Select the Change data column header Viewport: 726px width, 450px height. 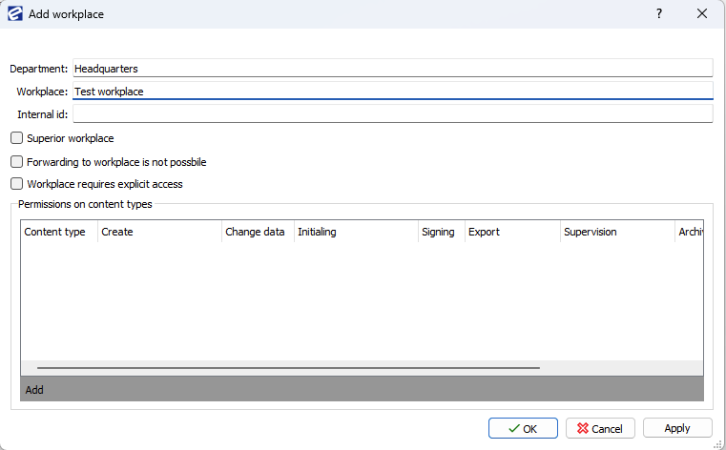pos(255,232)
